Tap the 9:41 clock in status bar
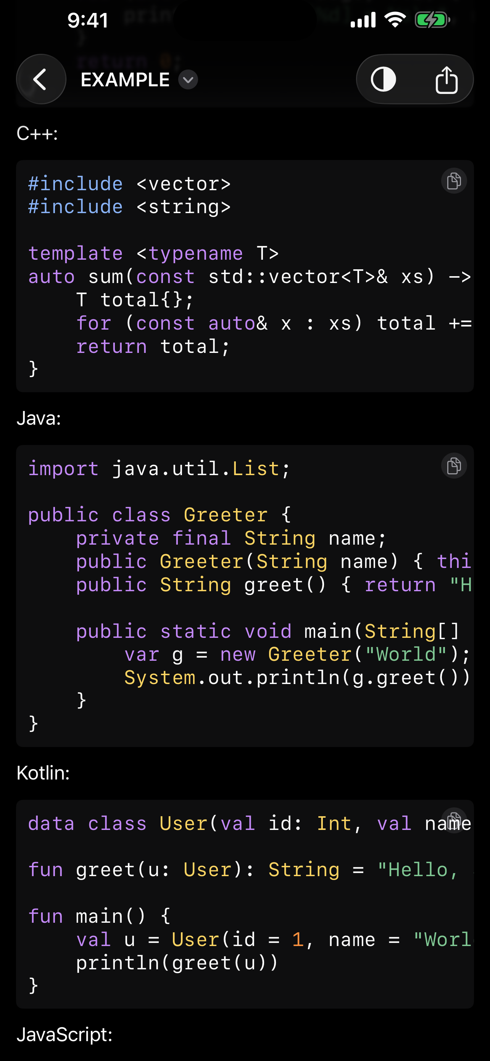This screenshot has width=490, height=1061. pyautogui.click(x=88, y=20)
